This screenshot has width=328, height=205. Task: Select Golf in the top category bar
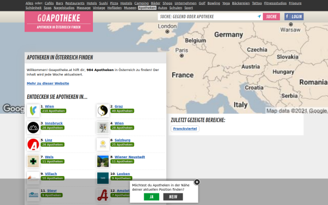coord(202,3)
